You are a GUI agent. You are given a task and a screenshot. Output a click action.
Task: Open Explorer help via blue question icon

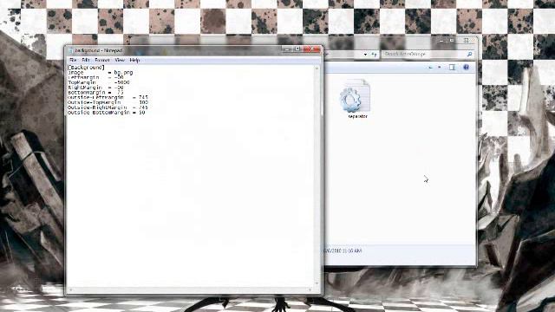[467, 67]
